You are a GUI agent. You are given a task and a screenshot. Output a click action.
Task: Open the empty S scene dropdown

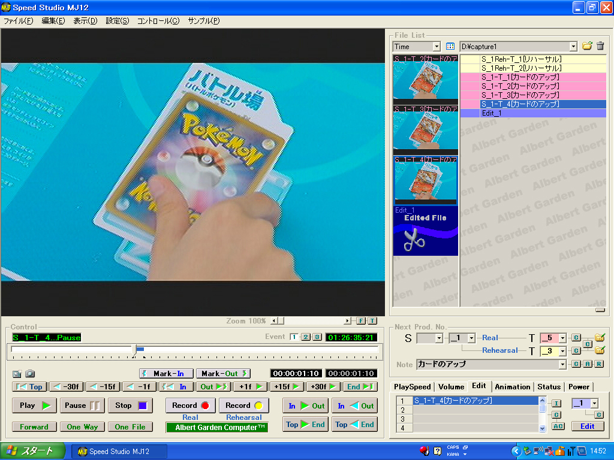click(x=439, y=338)
